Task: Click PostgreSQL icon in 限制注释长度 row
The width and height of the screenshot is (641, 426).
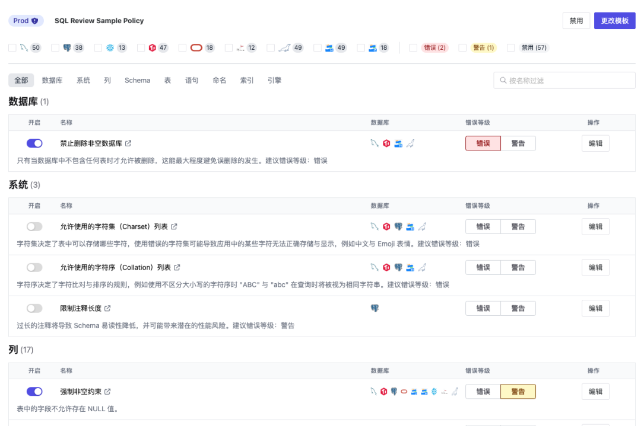Action: tap(375, 308)
